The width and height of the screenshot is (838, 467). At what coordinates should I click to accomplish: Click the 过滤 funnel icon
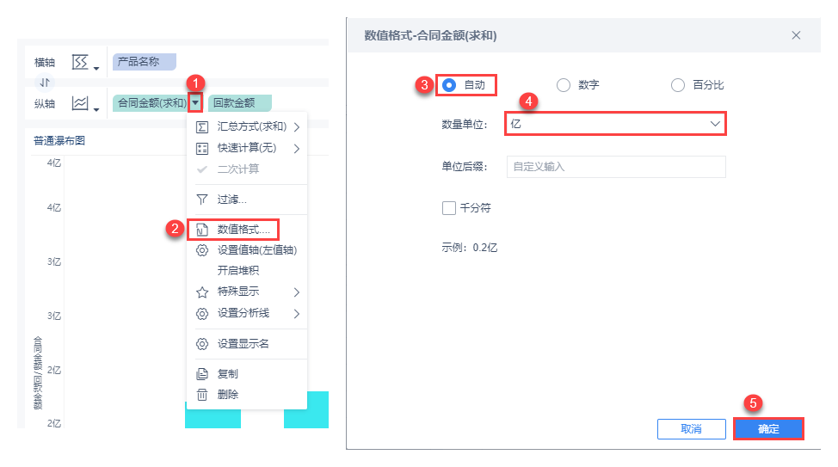click(x=202, y=200)
